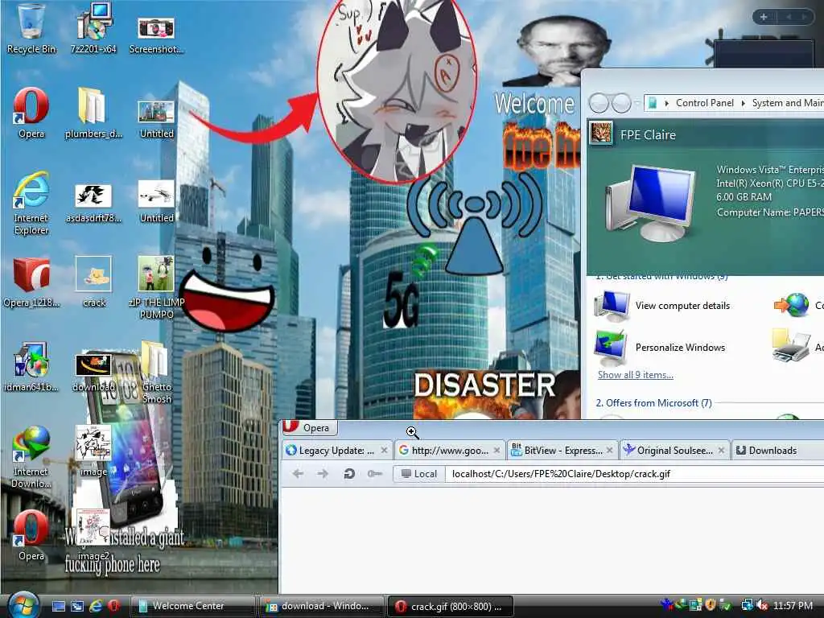This screenshot has width=824, height=618.
Task: Open the Recycle Bin desktop icon
Action: tap(31, 29)
